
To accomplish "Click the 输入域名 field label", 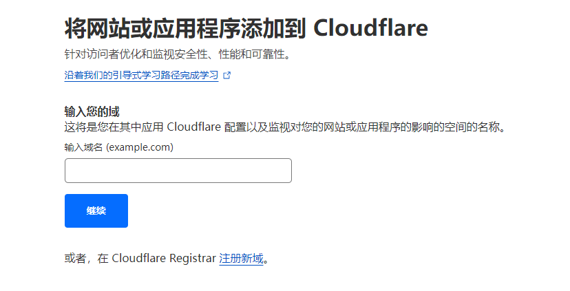I will pos(84,147).
